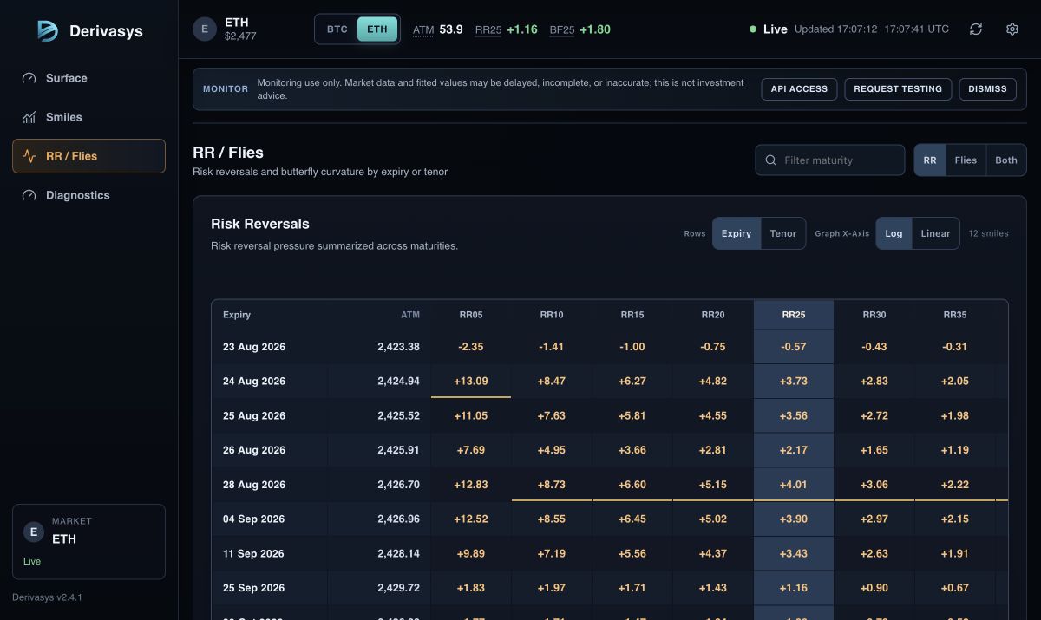Select the 11 Sep 2026 expiry row

(610, 553)
